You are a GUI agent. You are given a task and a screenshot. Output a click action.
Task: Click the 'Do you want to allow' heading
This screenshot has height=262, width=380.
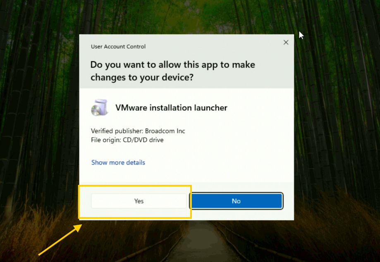[x=172, y=71]
